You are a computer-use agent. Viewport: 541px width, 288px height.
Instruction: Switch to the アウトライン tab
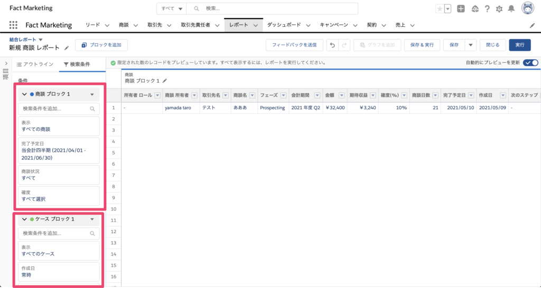[35, 64]
